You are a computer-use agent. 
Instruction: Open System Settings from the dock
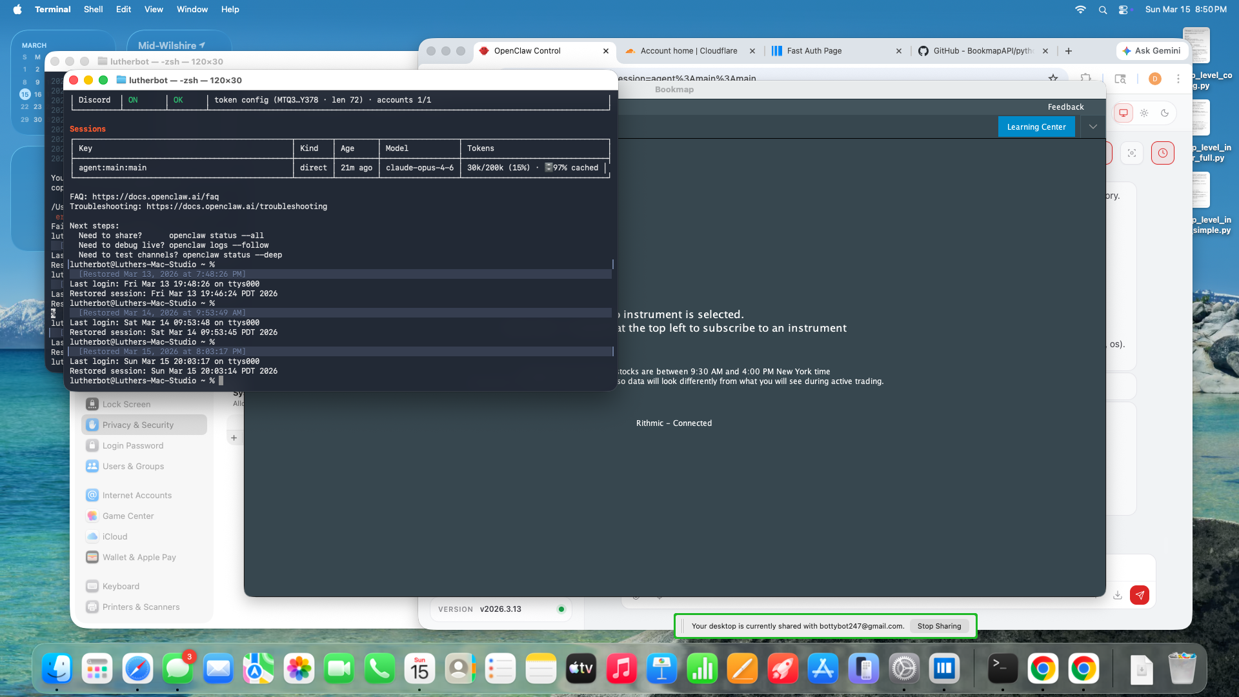click(903, 669)
